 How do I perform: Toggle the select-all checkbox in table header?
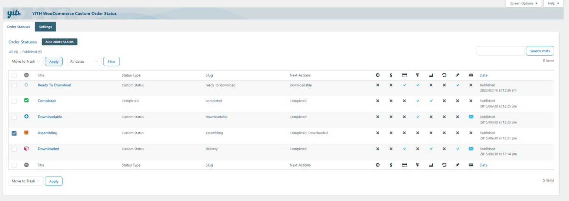coord(14,75)
